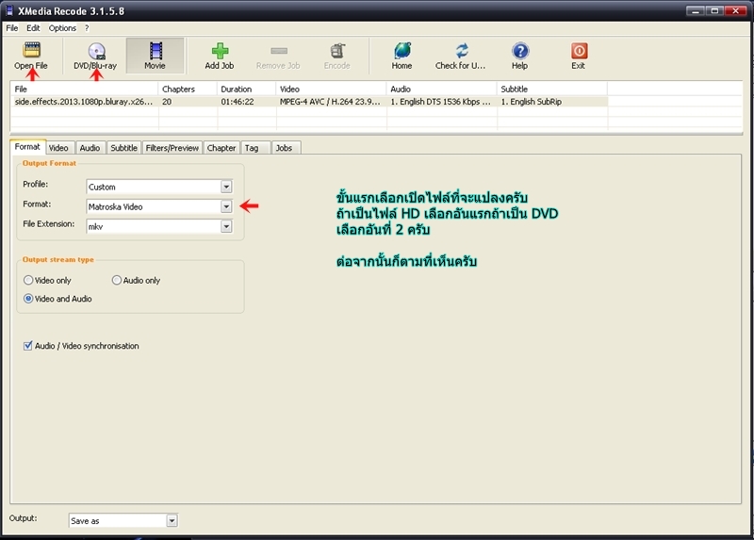Toggle Audio / Video synchronisation checkbox
This screenshot has height=540, width=754.
pos(28,346)
